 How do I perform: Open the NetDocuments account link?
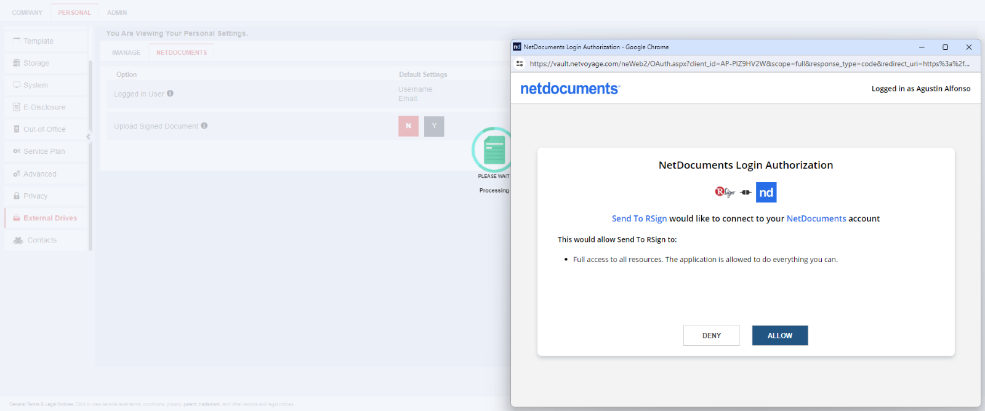(816, 218)
